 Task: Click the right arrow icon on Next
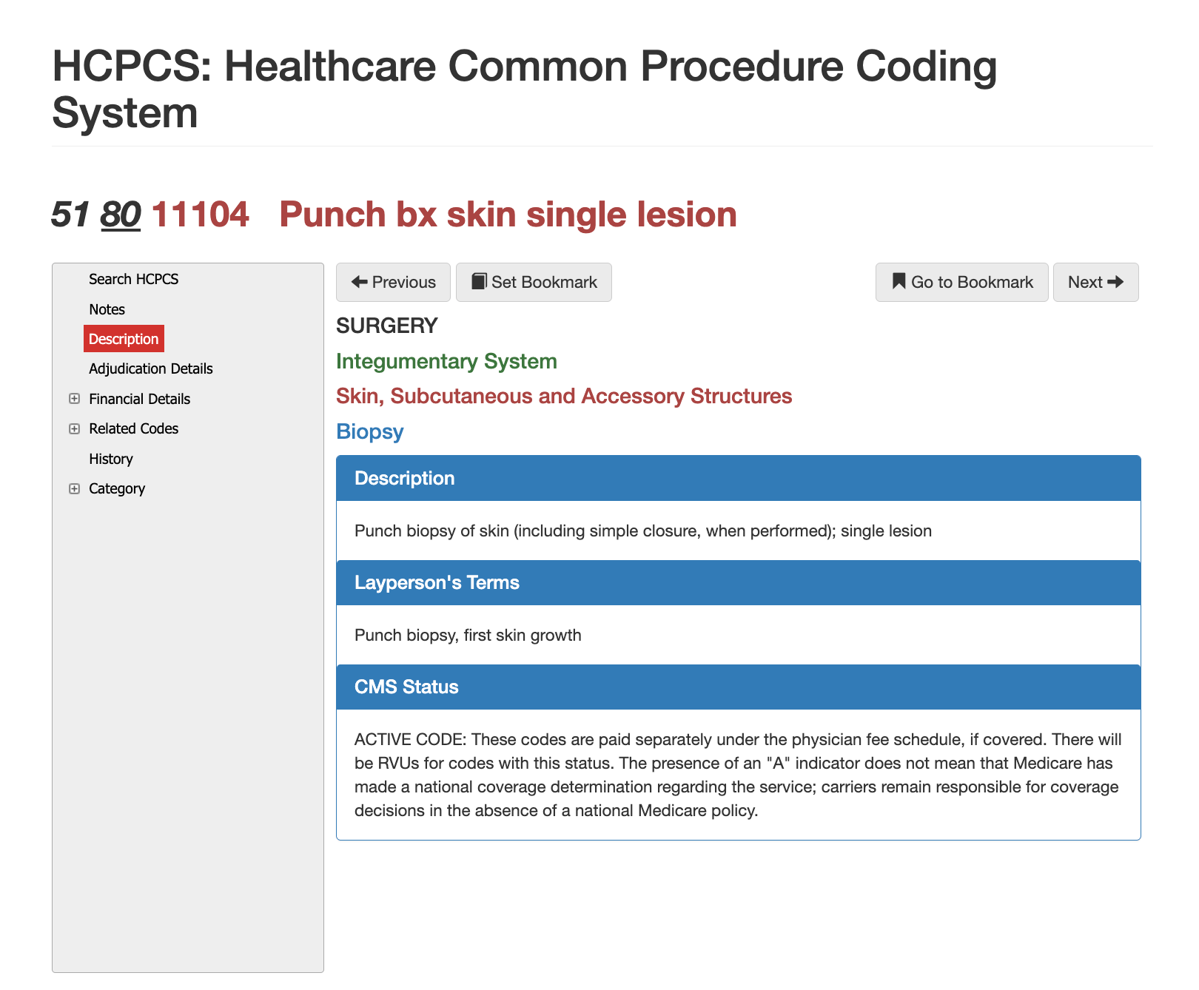(1115, 282)
